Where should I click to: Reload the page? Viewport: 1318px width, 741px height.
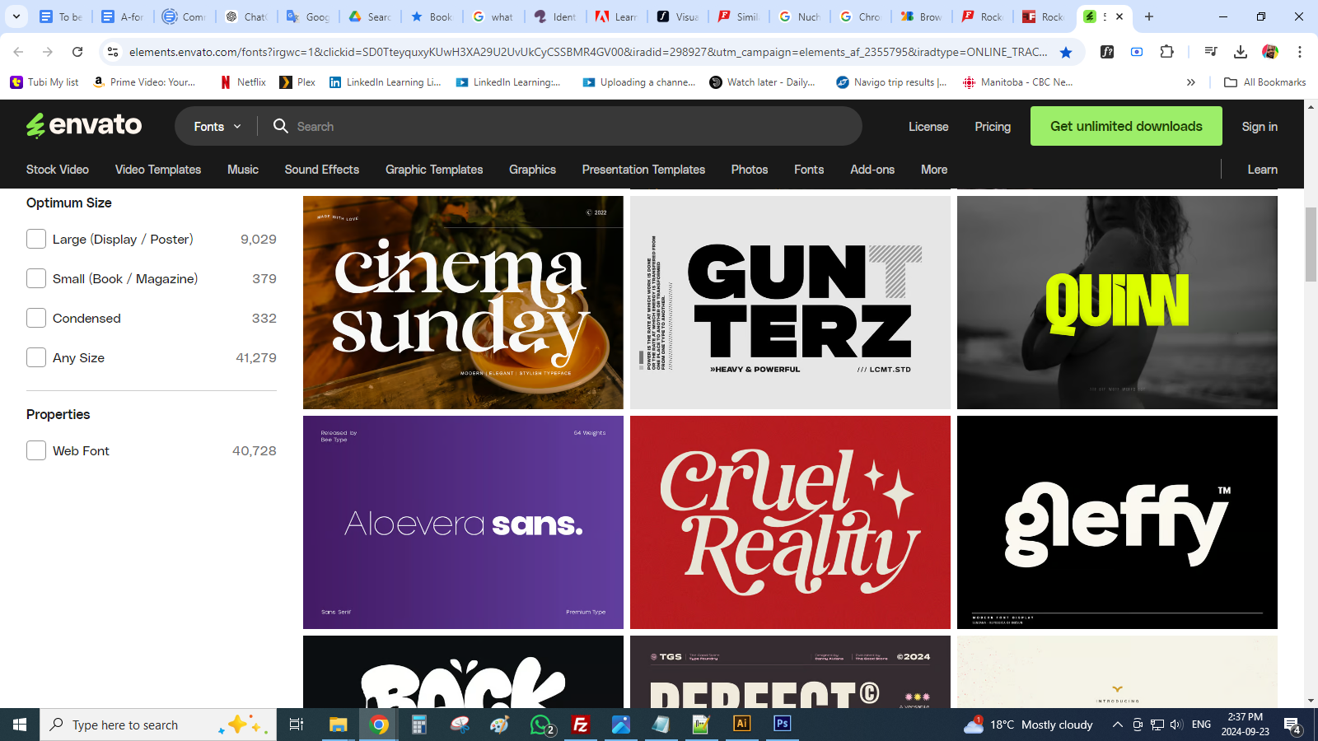tap(77, 52)
